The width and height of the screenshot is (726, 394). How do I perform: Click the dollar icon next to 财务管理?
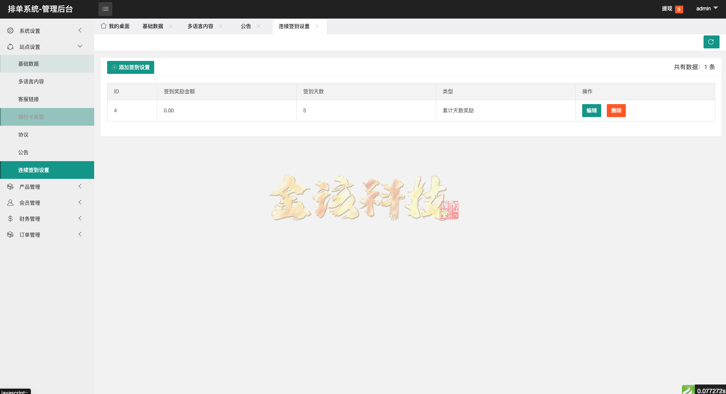tap(10, 218)
